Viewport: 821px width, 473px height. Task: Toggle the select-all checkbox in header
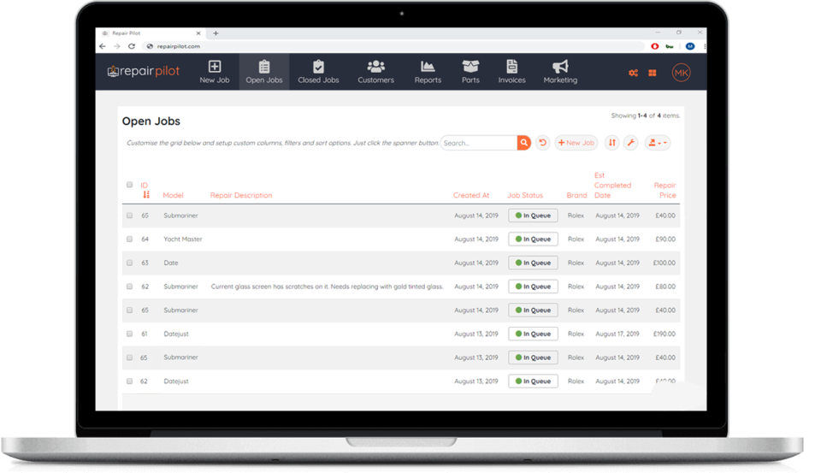coord(129,185)
